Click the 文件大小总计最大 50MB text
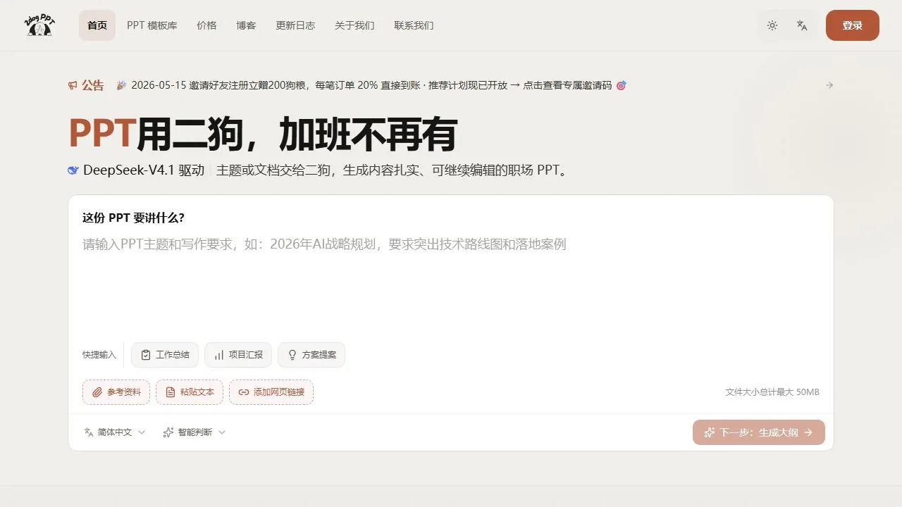The height and width of the screenshot is (507, 902). [772, 392]
